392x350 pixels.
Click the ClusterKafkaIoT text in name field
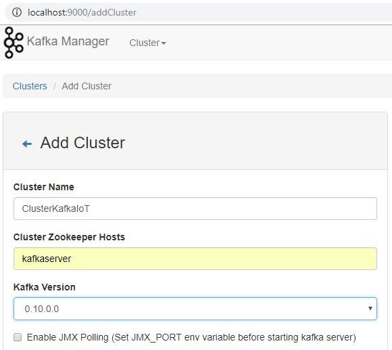[55, 209]
